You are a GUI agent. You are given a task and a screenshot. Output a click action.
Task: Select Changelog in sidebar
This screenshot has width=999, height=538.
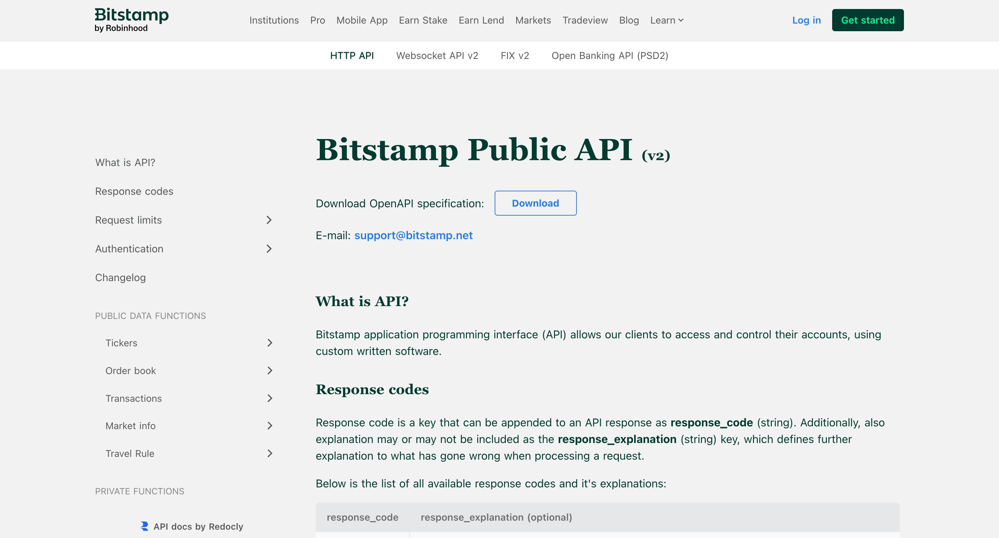tap(120, 278)
